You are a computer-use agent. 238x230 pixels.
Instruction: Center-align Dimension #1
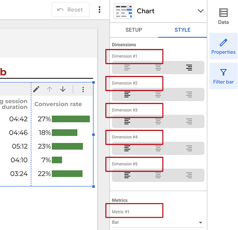point(158,68)
